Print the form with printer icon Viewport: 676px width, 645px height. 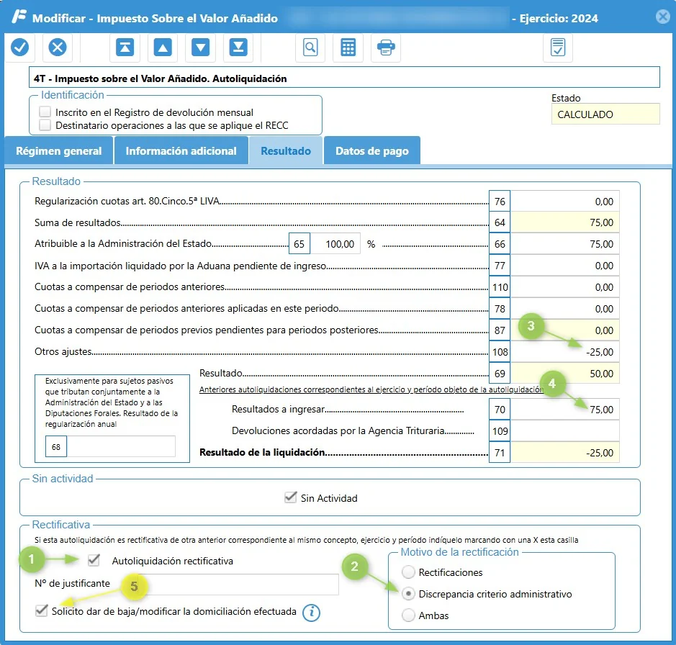tap(386, 47)
